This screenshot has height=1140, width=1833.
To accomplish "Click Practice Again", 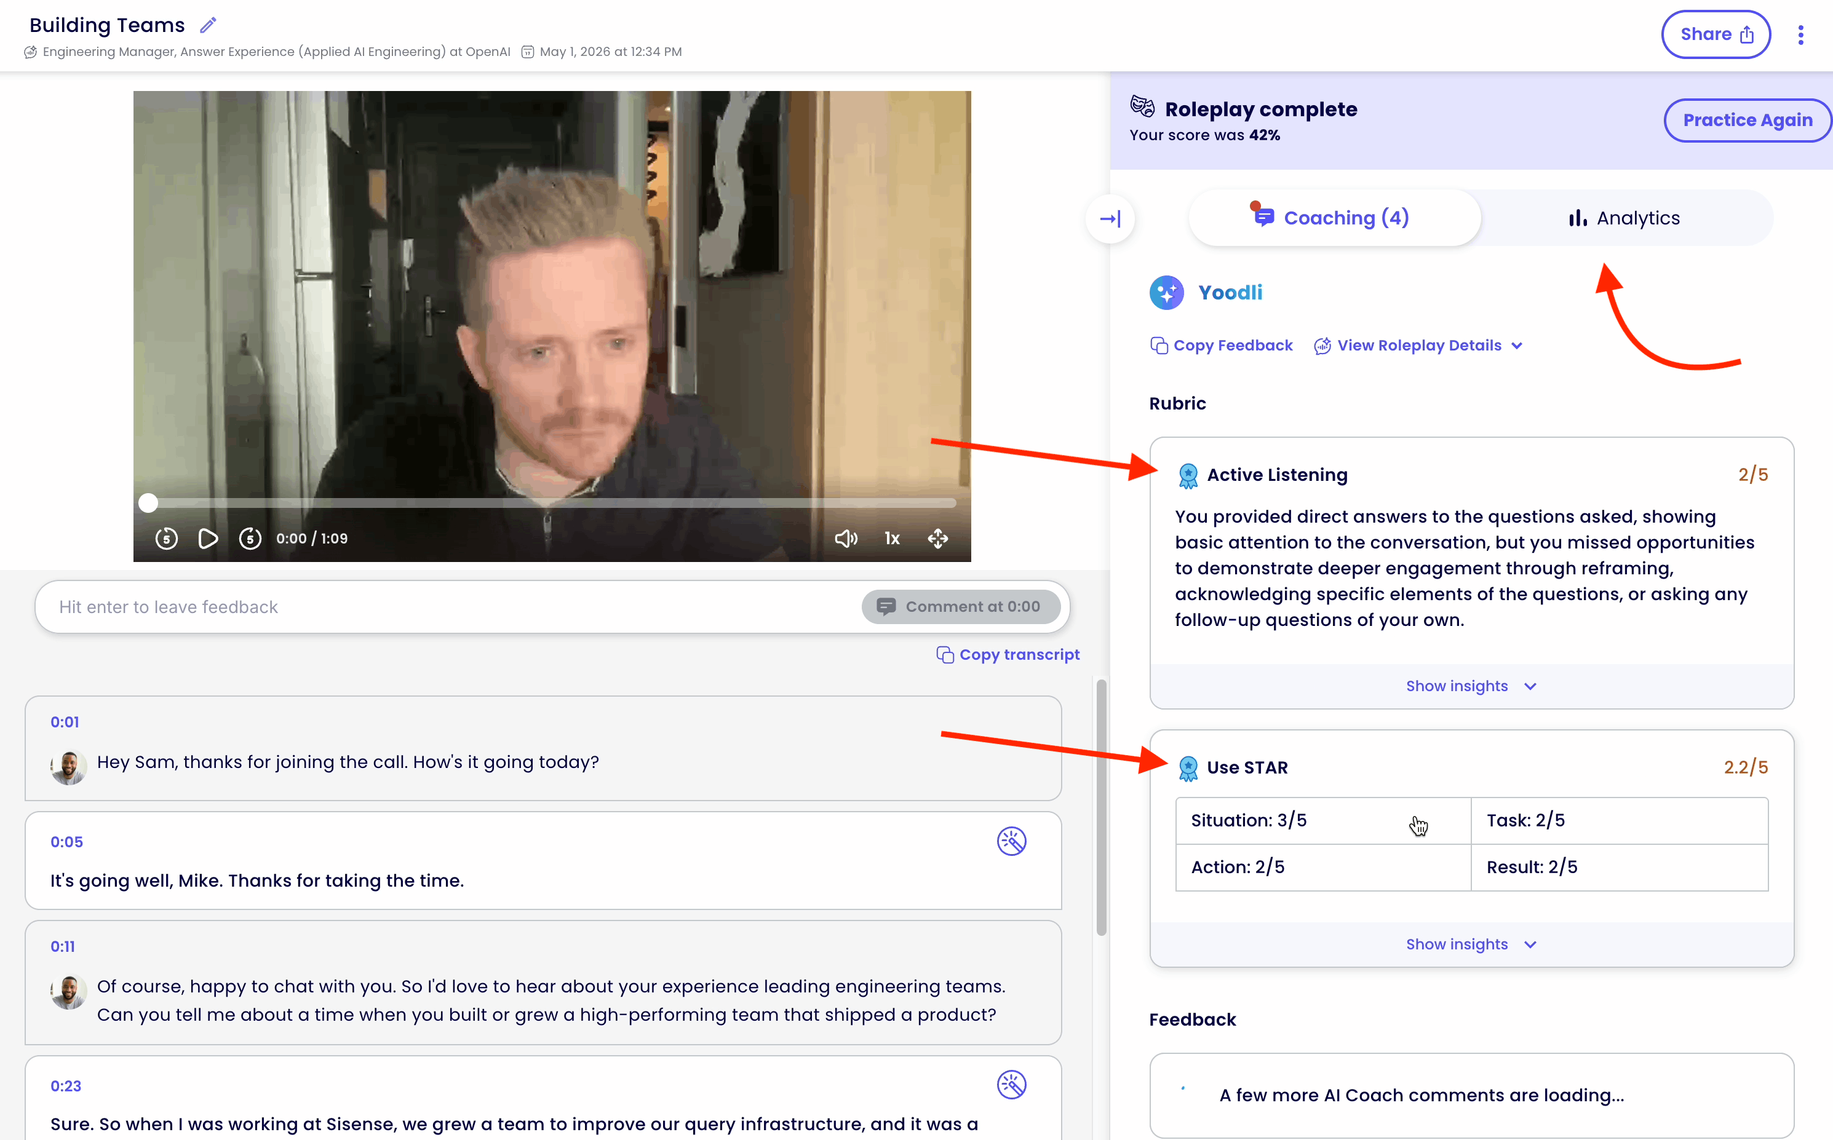I will pos(1747,120).
